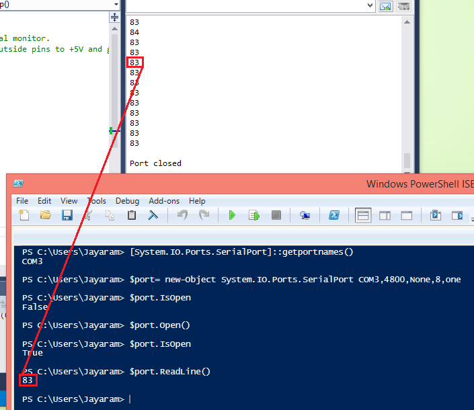Click the serial monitor scrollbar thumb
This screenshot has height=410, width=474.
point(407,161)
